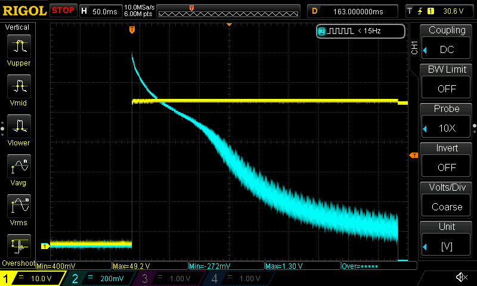
Task: Select the Overshoot measurement icon
Action: [19, 246]
